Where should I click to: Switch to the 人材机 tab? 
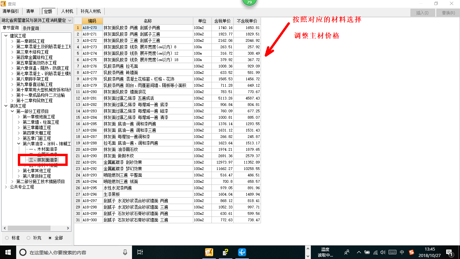[67, 11]
